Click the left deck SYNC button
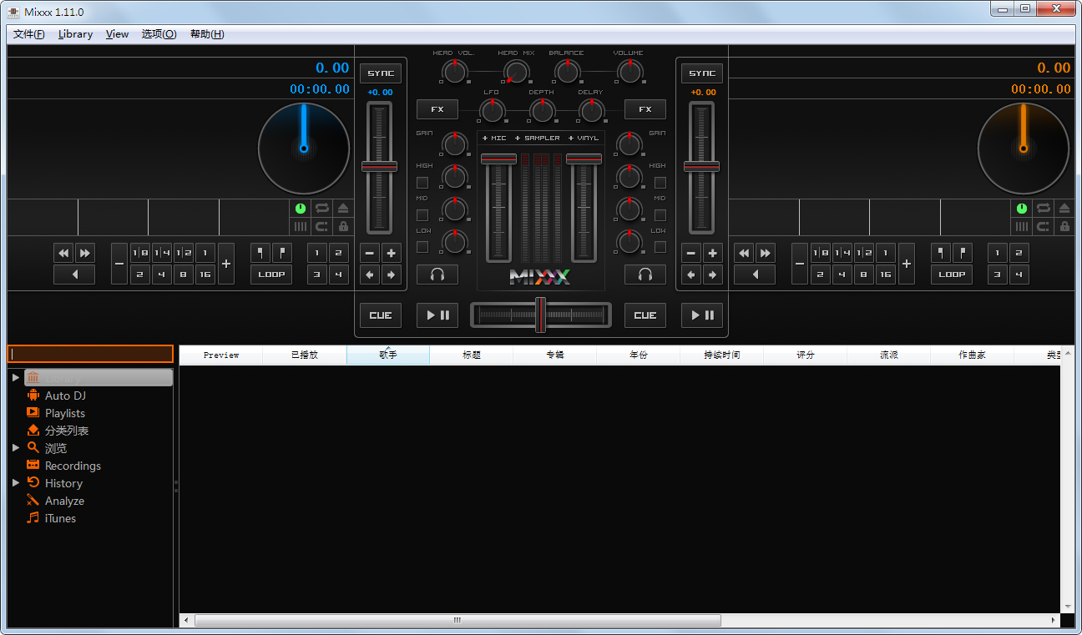This screenshot has width=1082, height=635. [381, 73]
